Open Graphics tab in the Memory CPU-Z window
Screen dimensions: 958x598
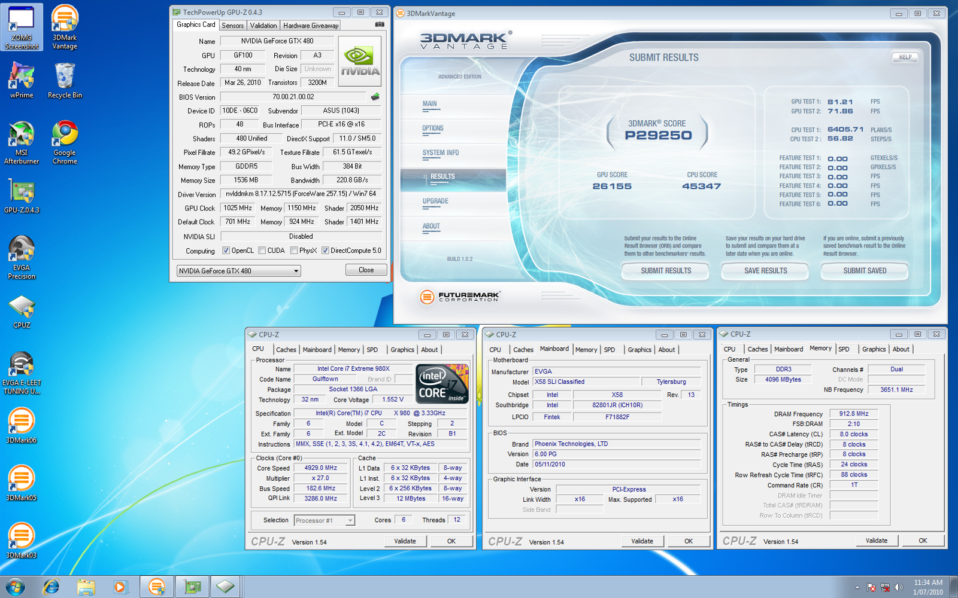874,349
